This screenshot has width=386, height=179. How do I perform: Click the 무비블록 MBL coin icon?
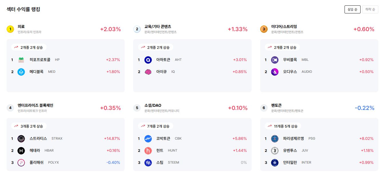(x=275, y=60)
